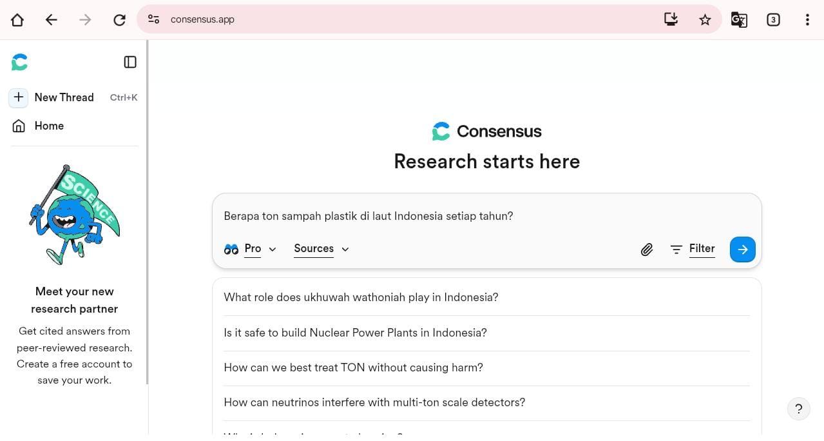Collapse the sidebar panel icon
The width and height of the screenshot is (824, 441).
coord(130,62)
